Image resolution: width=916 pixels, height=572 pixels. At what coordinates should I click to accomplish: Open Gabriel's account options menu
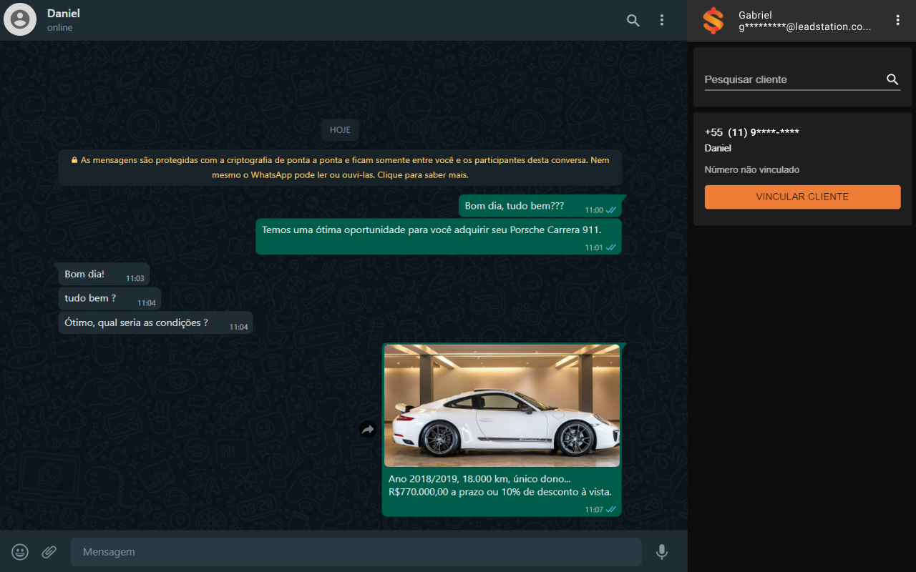click(898, 20)
